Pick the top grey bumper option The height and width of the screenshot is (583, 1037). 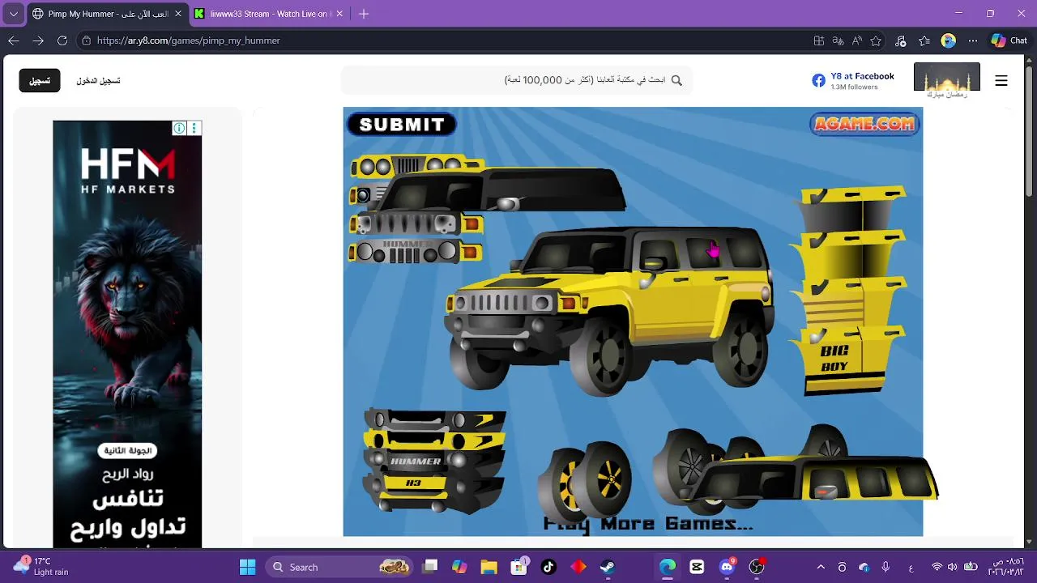pos(433,419)
